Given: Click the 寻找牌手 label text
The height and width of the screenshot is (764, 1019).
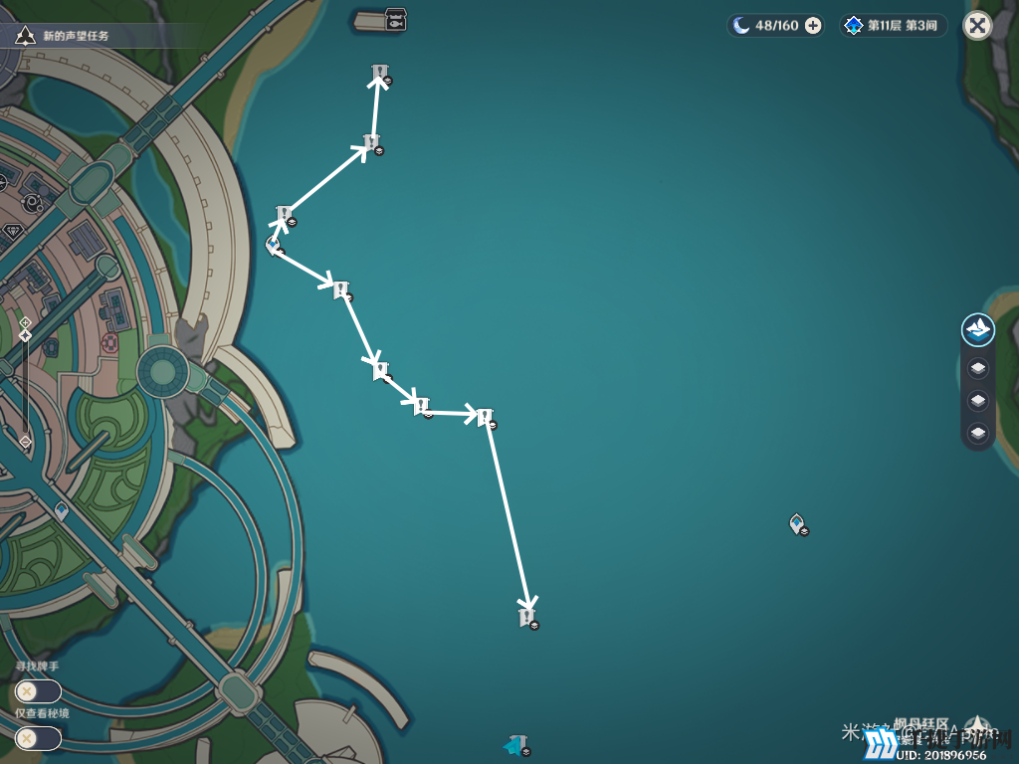Looking at the screenshot, I should click(37, 667).
